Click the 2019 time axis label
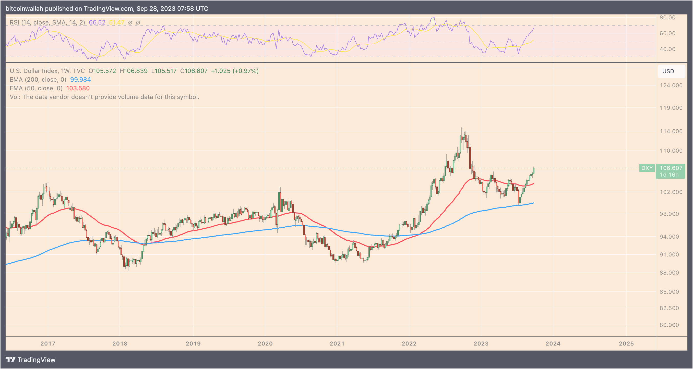The width and height of the screenshot is (693, 369). (193, 343)
